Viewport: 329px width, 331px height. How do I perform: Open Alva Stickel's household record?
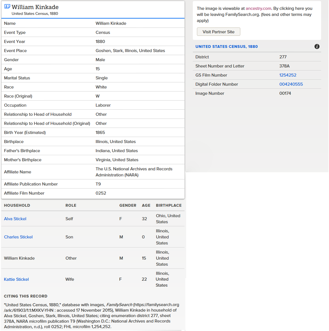(x=15, y=219)
